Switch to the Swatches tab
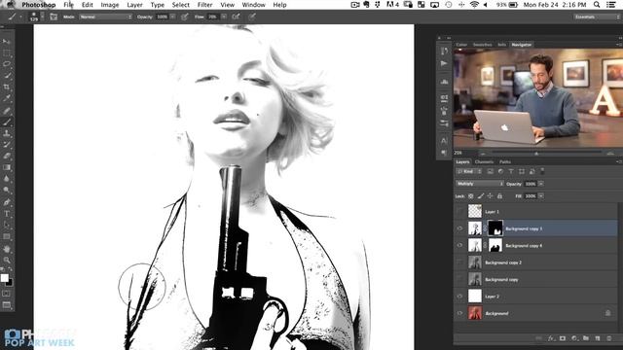 (483, 45)
